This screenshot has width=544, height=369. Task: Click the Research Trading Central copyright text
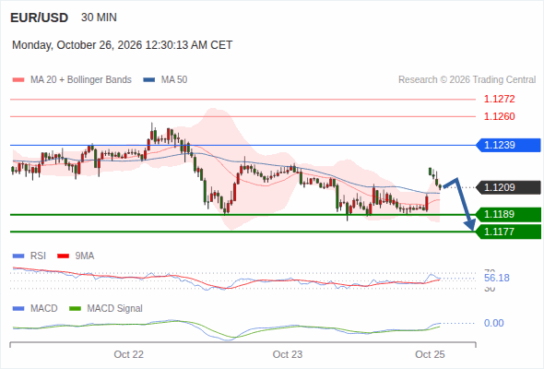pyautogui.click(x=467, y=80)
